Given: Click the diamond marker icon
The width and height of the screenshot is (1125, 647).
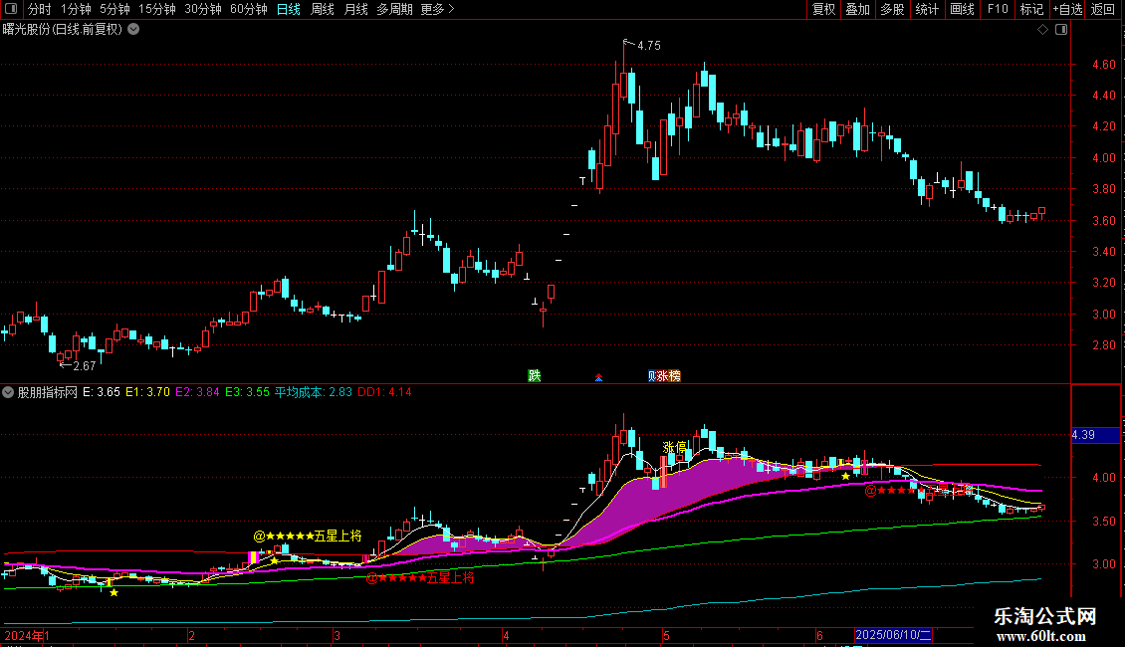Looking at the screenshot, I should click(1042, 30).
